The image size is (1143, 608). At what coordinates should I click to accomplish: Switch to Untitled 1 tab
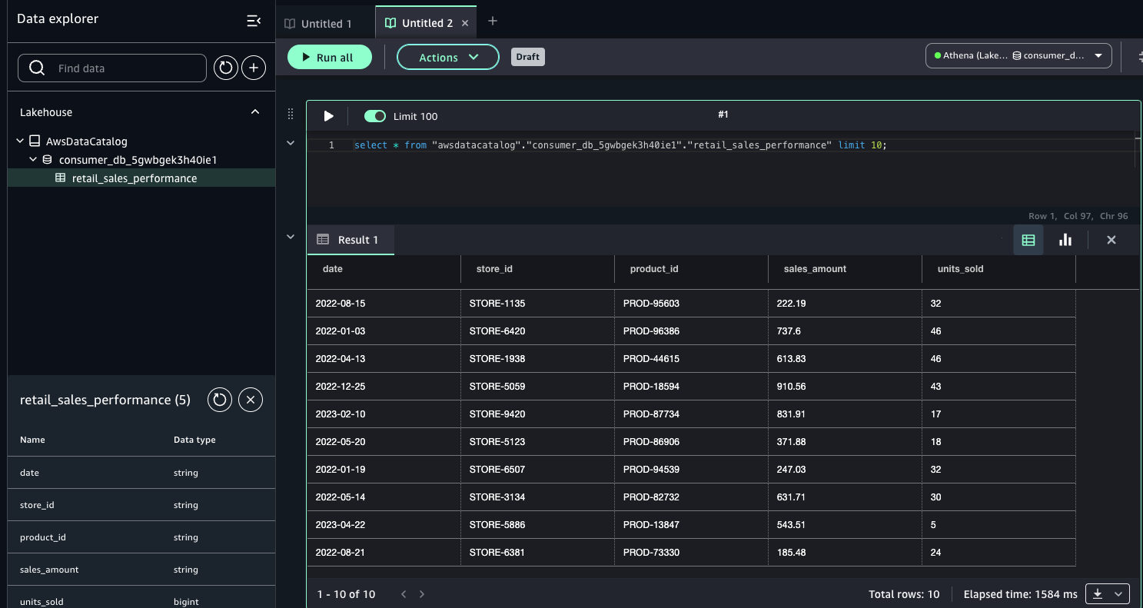(318, 23)
